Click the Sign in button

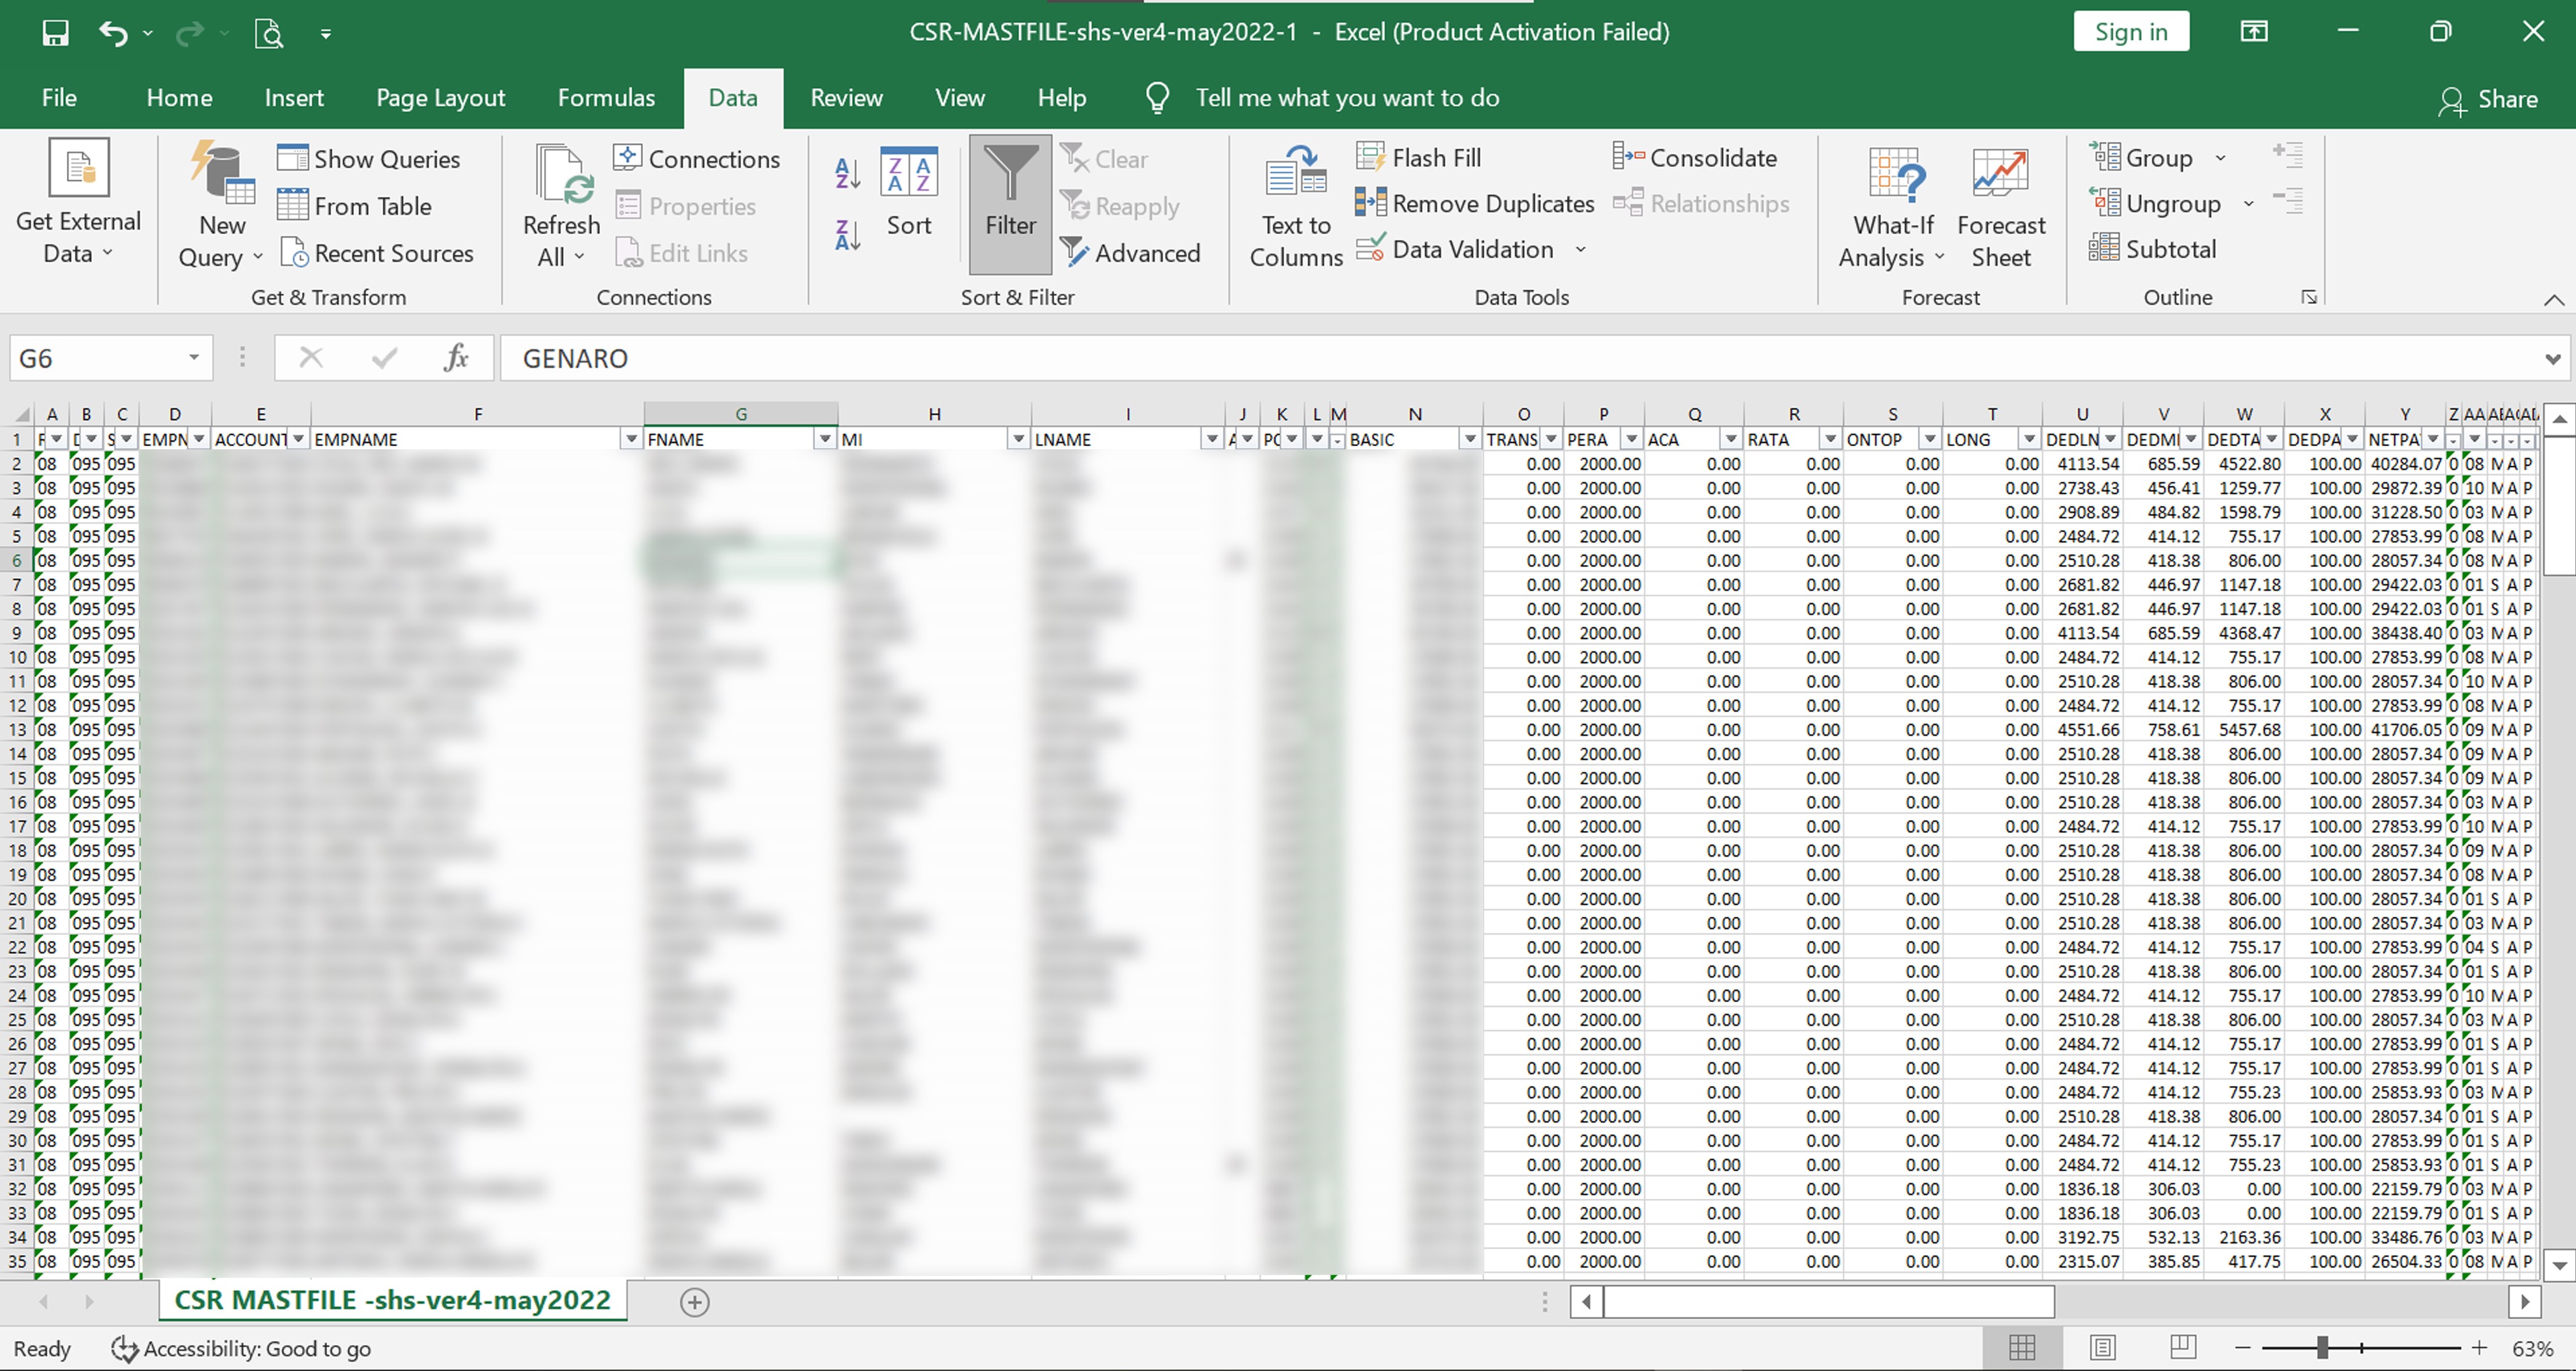click(x=2131, y=32)
